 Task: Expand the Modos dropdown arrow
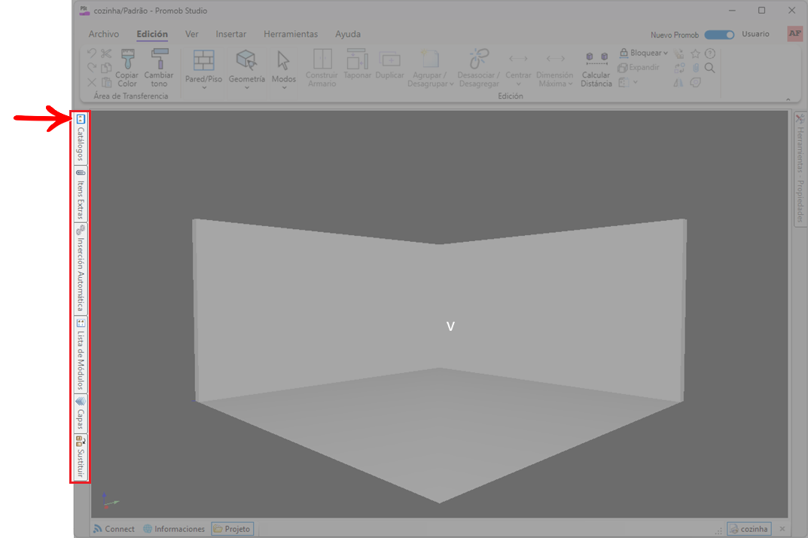pos(284,87)
